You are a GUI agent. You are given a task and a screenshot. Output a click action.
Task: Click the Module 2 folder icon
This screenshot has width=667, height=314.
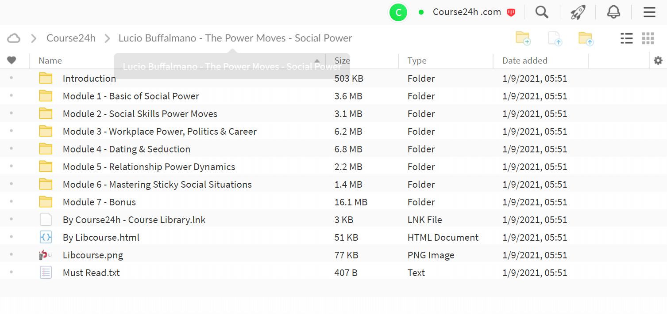pos(46,113)
